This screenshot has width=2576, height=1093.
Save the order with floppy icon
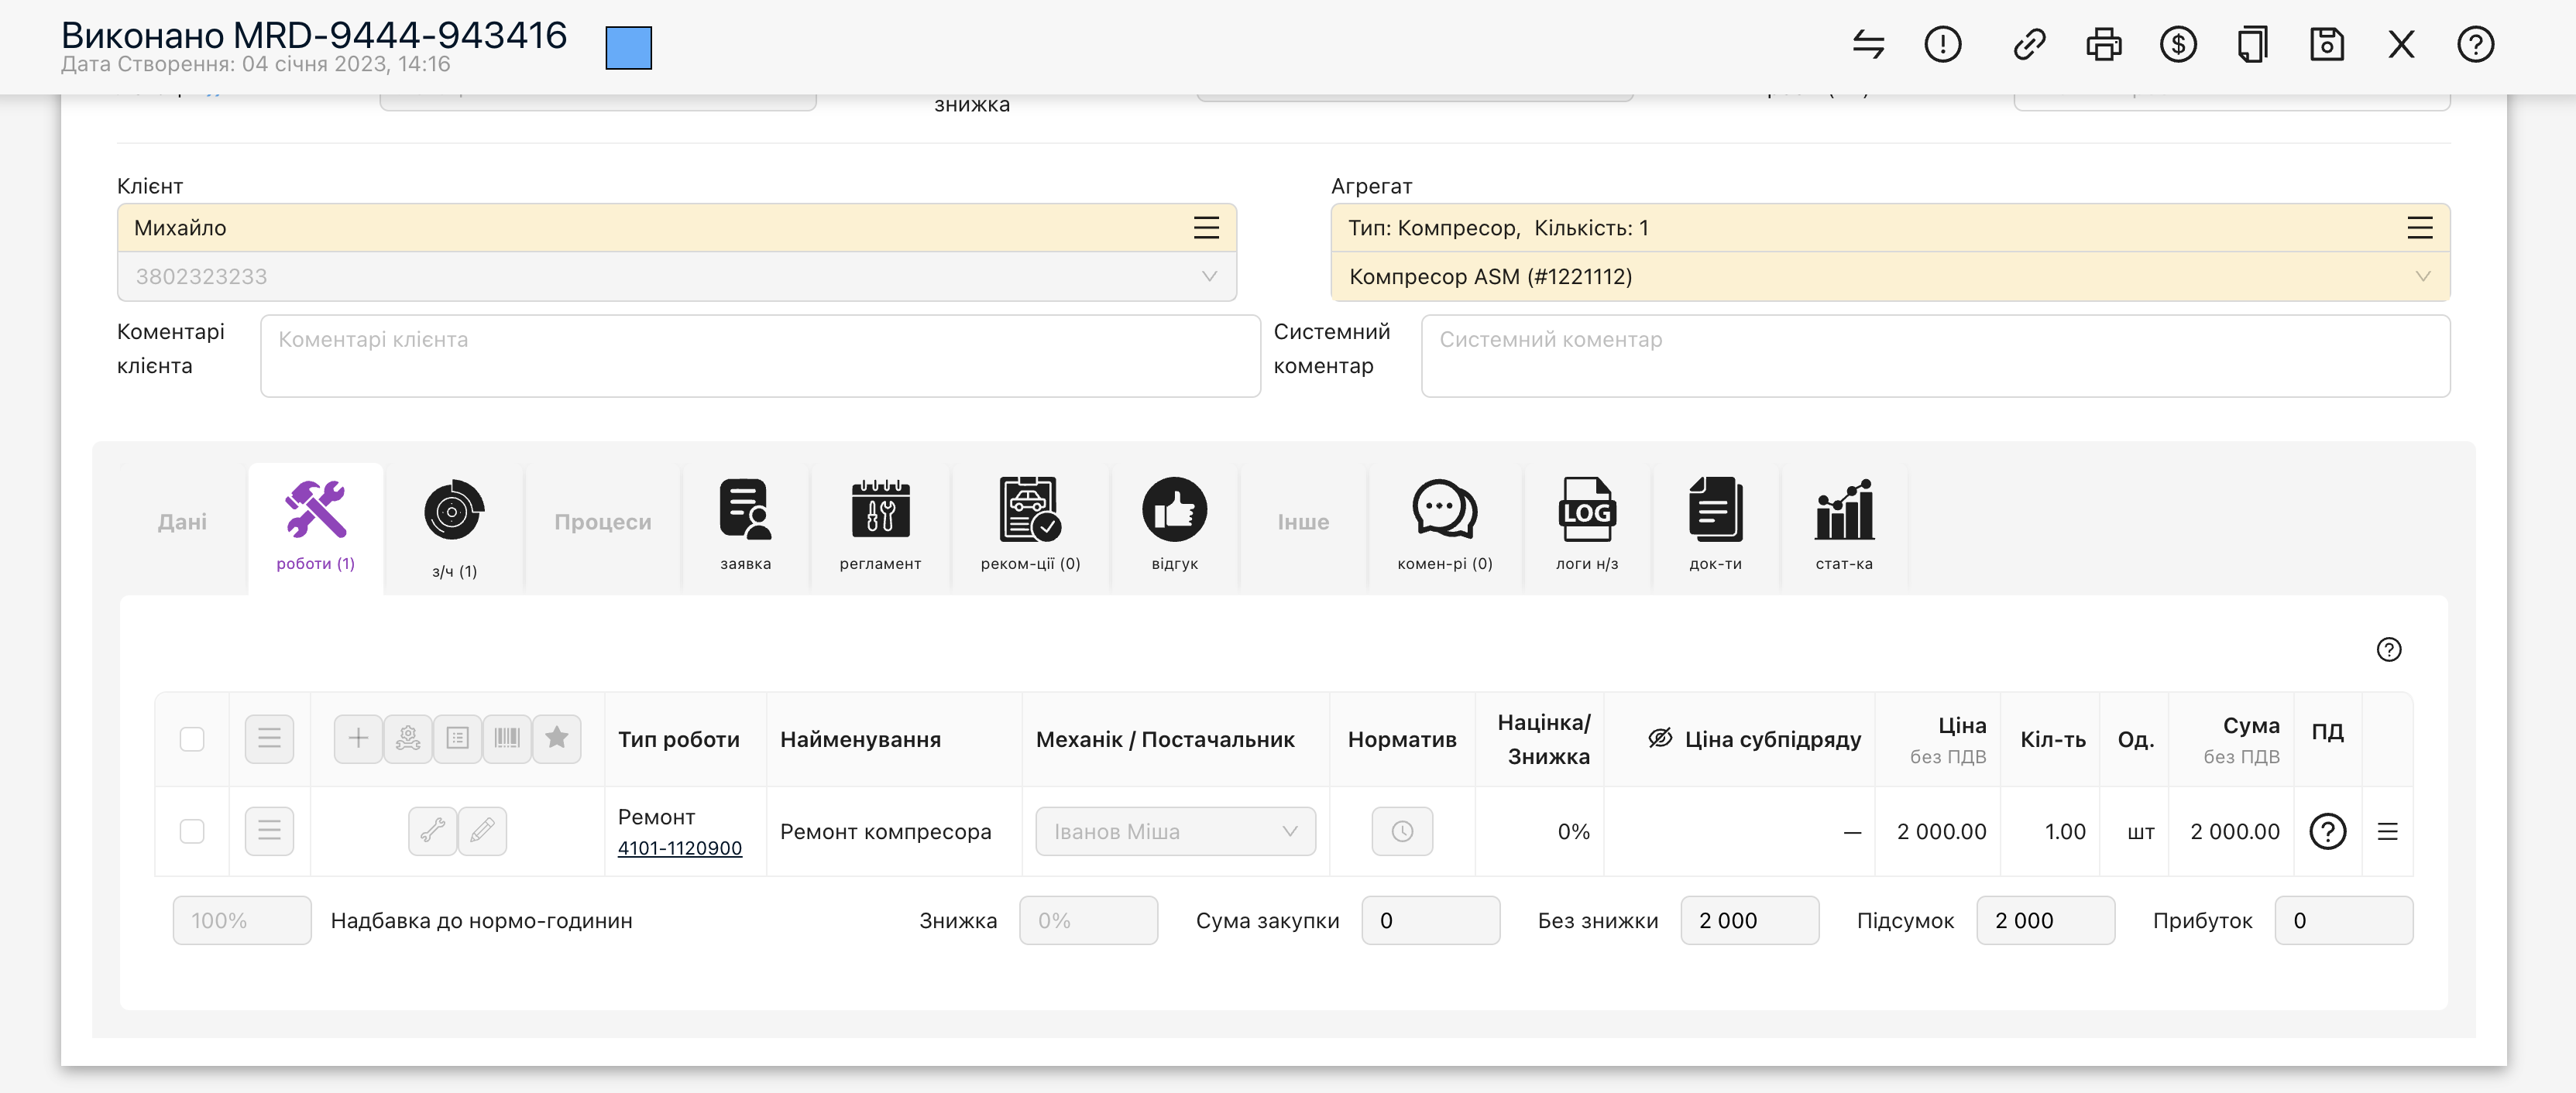[x=2327, y=44]
